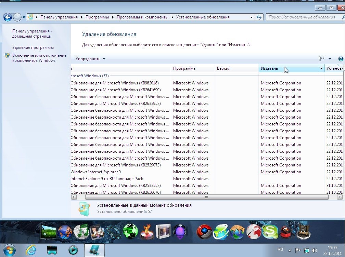
Task: Open the 'Упорядочить' menu
Action: click(90, 59)
